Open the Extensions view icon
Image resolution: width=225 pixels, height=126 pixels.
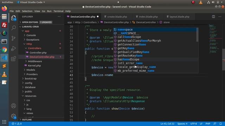(x=13, y=58)
